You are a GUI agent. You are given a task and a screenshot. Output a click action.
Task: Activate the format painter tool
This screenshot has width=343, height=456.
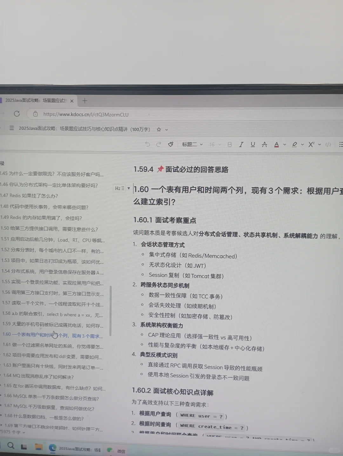[171, 144]
